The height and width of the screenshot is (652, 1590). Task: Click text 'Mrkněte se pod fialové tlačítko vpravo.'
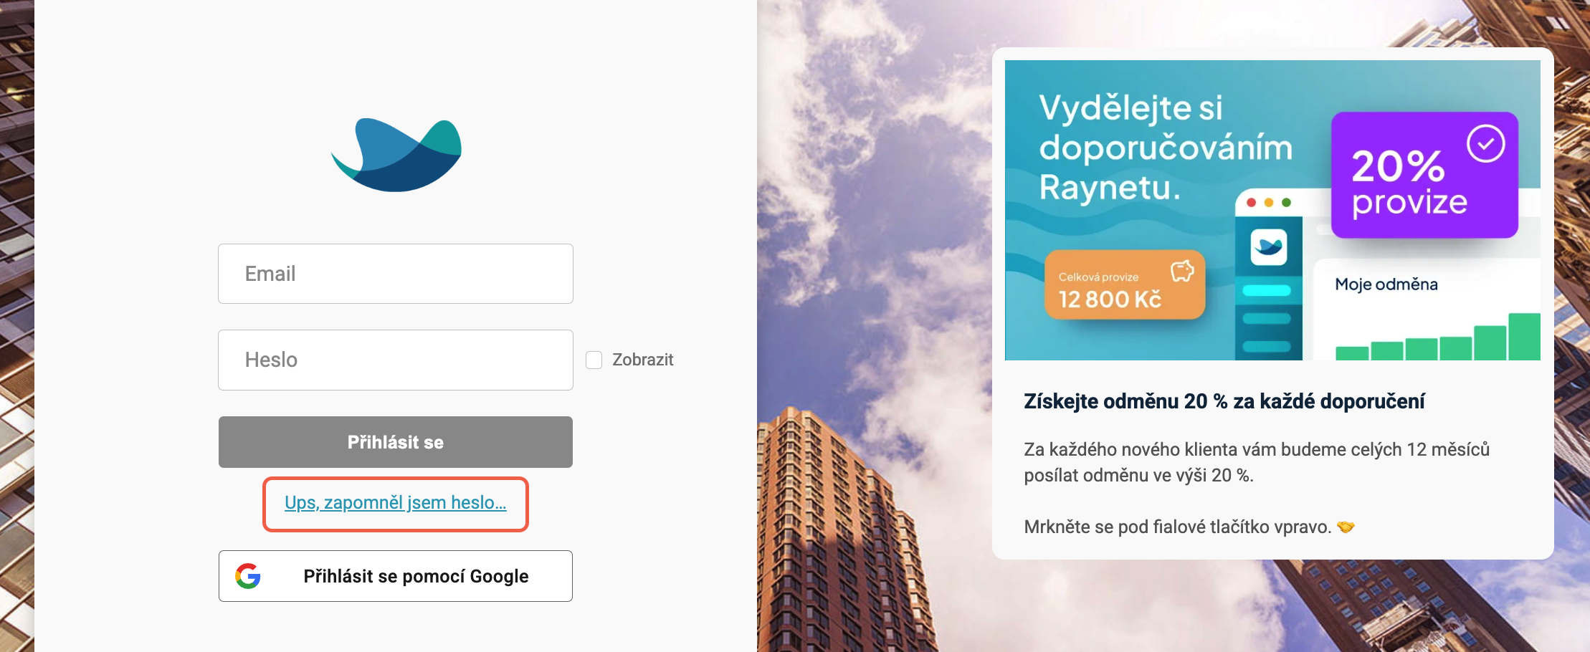click(1178, 527)
